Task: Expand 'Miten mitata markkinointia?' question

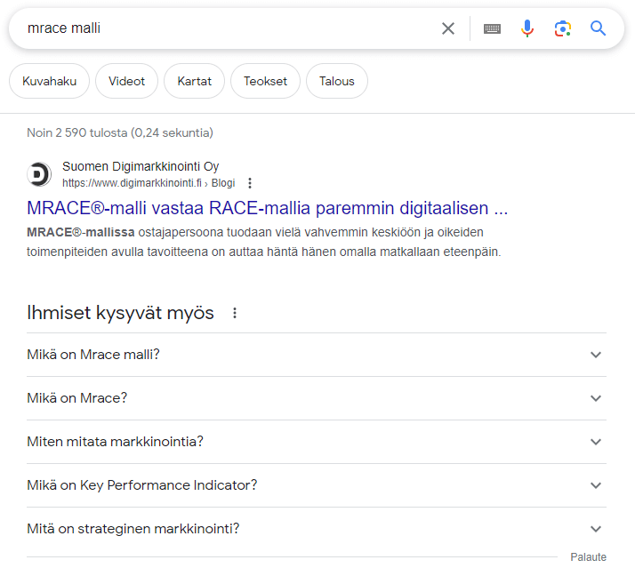Action: click(317, 442)
